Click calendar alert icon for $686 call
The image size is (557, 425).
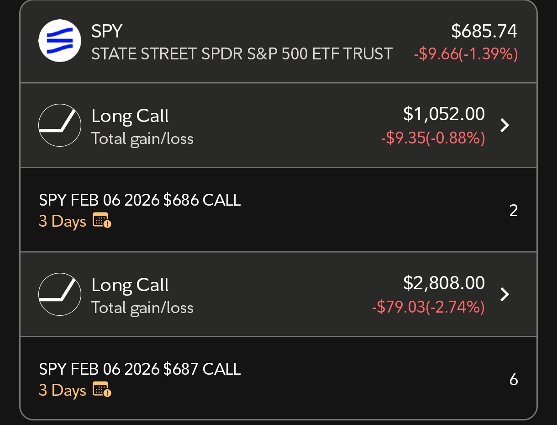tap(102, 221)
